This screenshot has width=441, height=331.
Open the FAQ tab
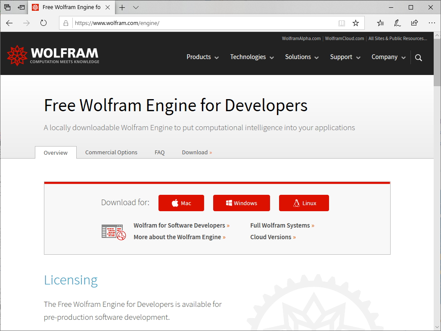point(159,152)
